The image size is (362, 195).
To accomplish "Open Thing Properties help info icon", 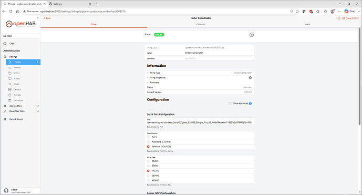I will [250, 78].
